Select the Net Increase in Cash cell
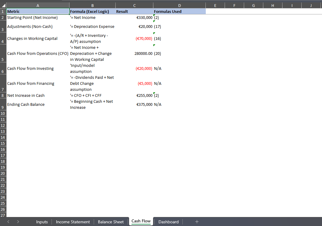 pos(38,95)
